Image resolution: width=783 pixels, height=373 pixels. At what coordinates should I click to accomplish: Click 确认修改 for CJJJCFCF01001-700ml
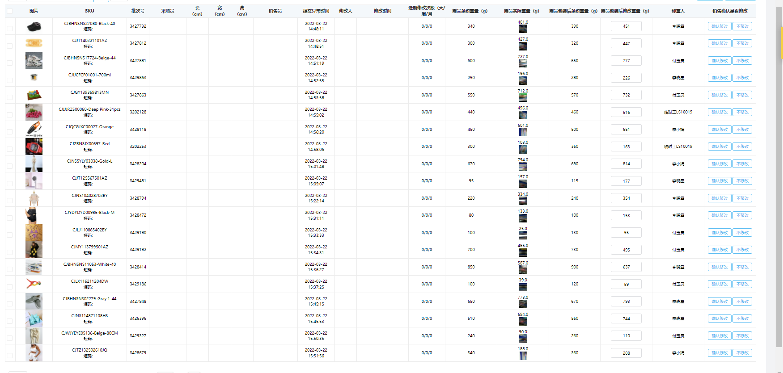(x=720, y=78)
